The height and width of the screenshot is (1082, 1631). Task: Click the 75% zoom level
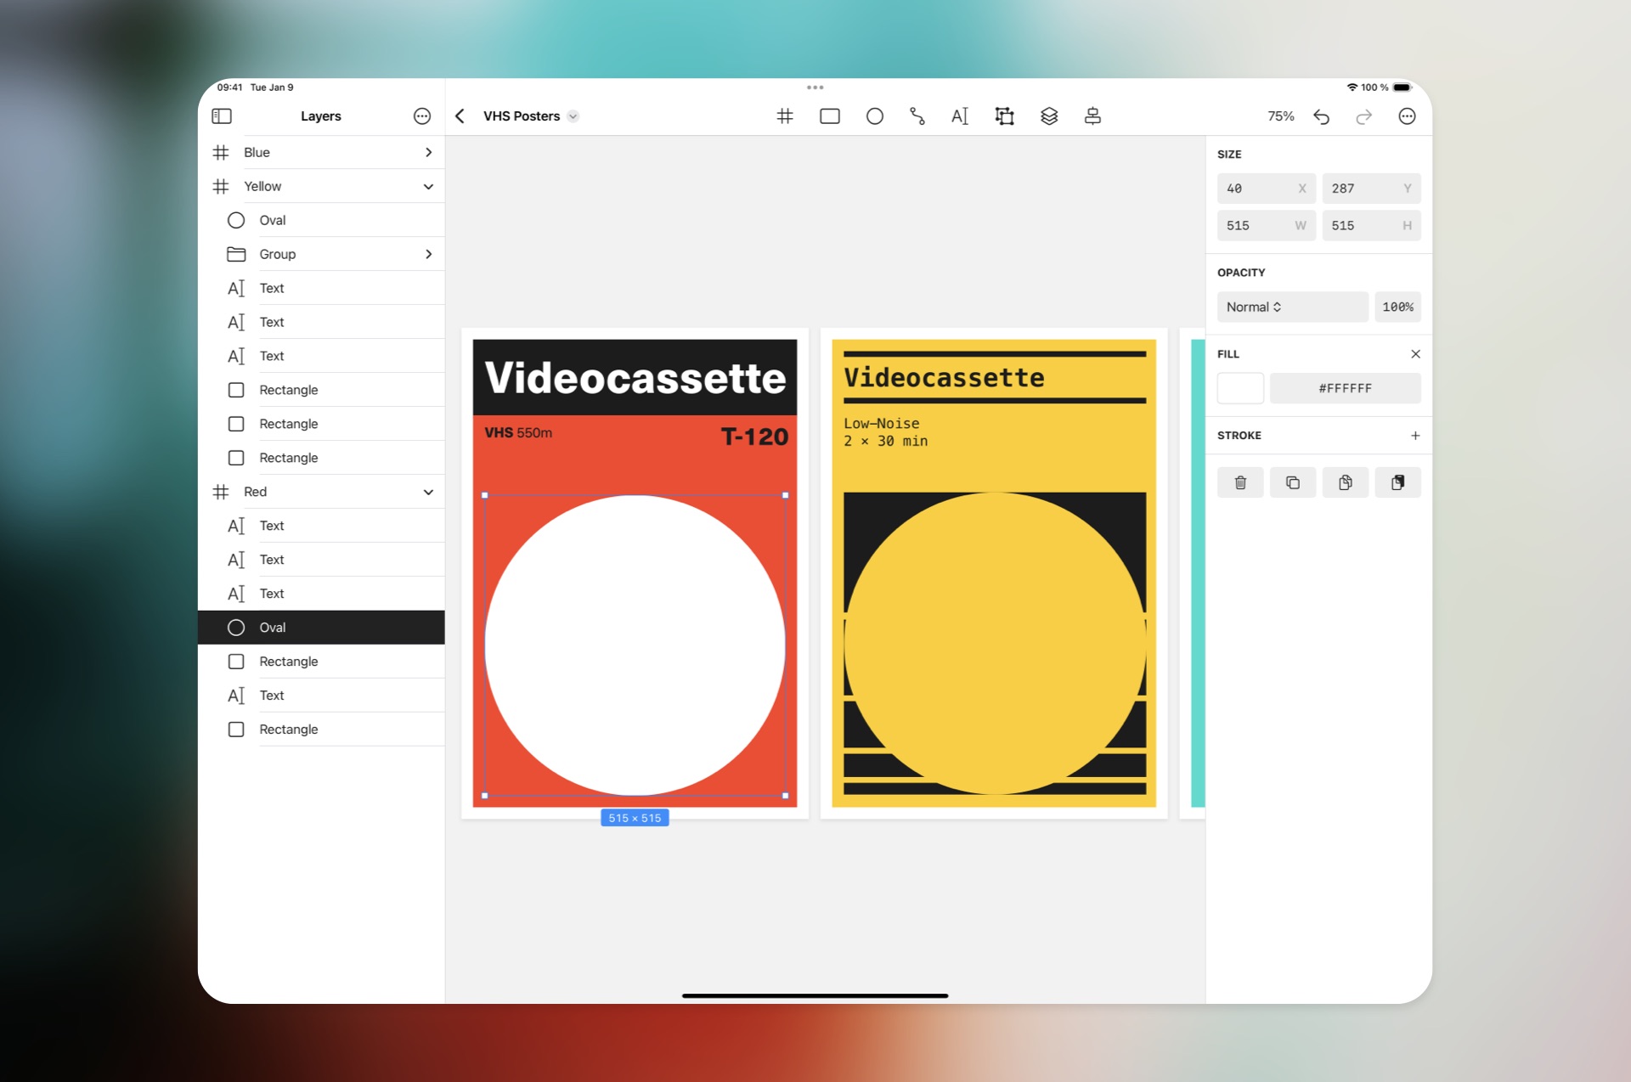1280,116
